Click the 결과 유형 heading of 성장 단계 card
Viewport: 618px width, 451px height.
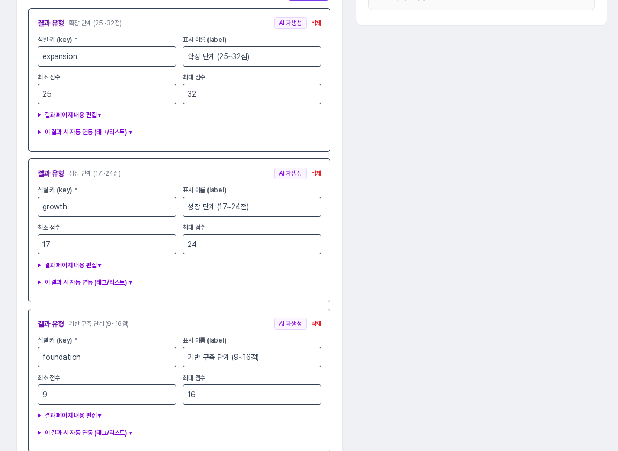(x=51, y=173)
